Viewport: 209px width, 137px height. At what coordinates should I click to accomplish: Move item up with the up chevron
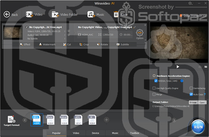tap(145, 40)
